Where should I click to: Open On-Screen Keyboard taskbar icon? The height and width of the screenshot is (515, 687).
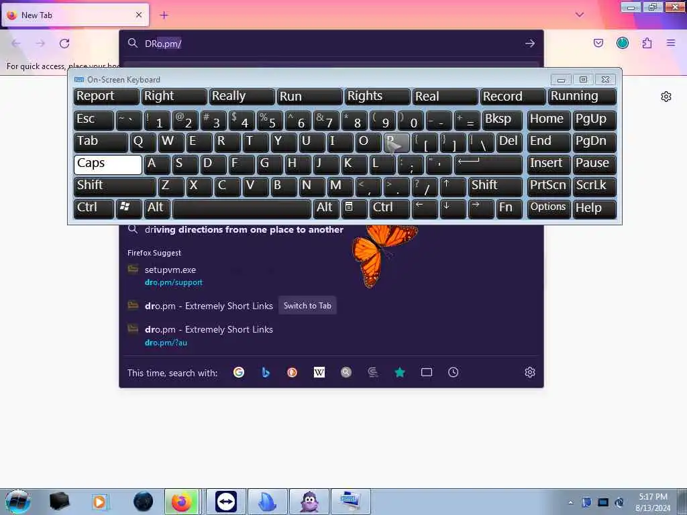click(x=350, y=502)
